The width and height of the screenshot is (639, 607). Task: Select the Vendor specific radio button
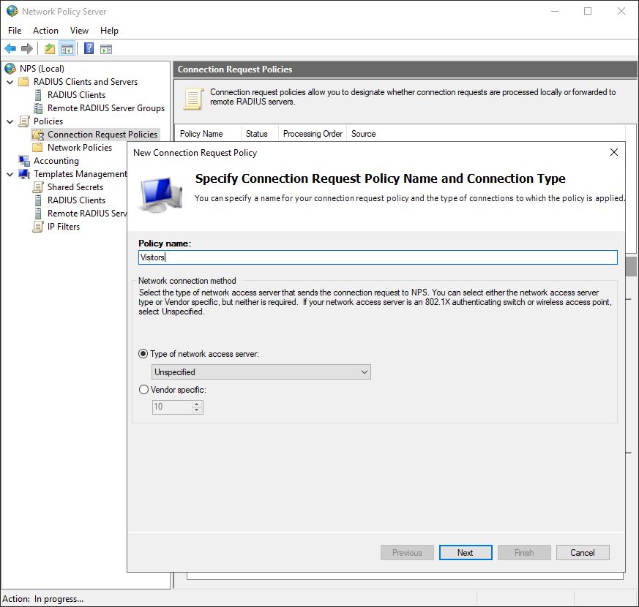[x=143, y=390]
